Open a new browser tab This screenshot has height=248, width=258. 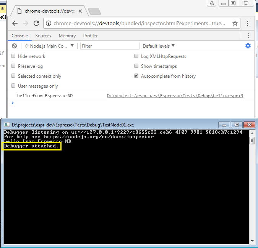[94, 11]
